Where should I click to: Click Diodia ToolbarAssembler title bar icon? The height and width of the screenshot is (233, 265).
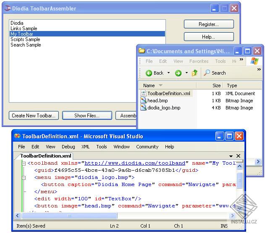[x=8, y=8]
